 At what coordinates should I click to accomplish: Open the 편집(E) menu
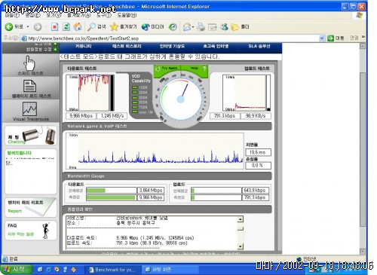coord(33,15)
